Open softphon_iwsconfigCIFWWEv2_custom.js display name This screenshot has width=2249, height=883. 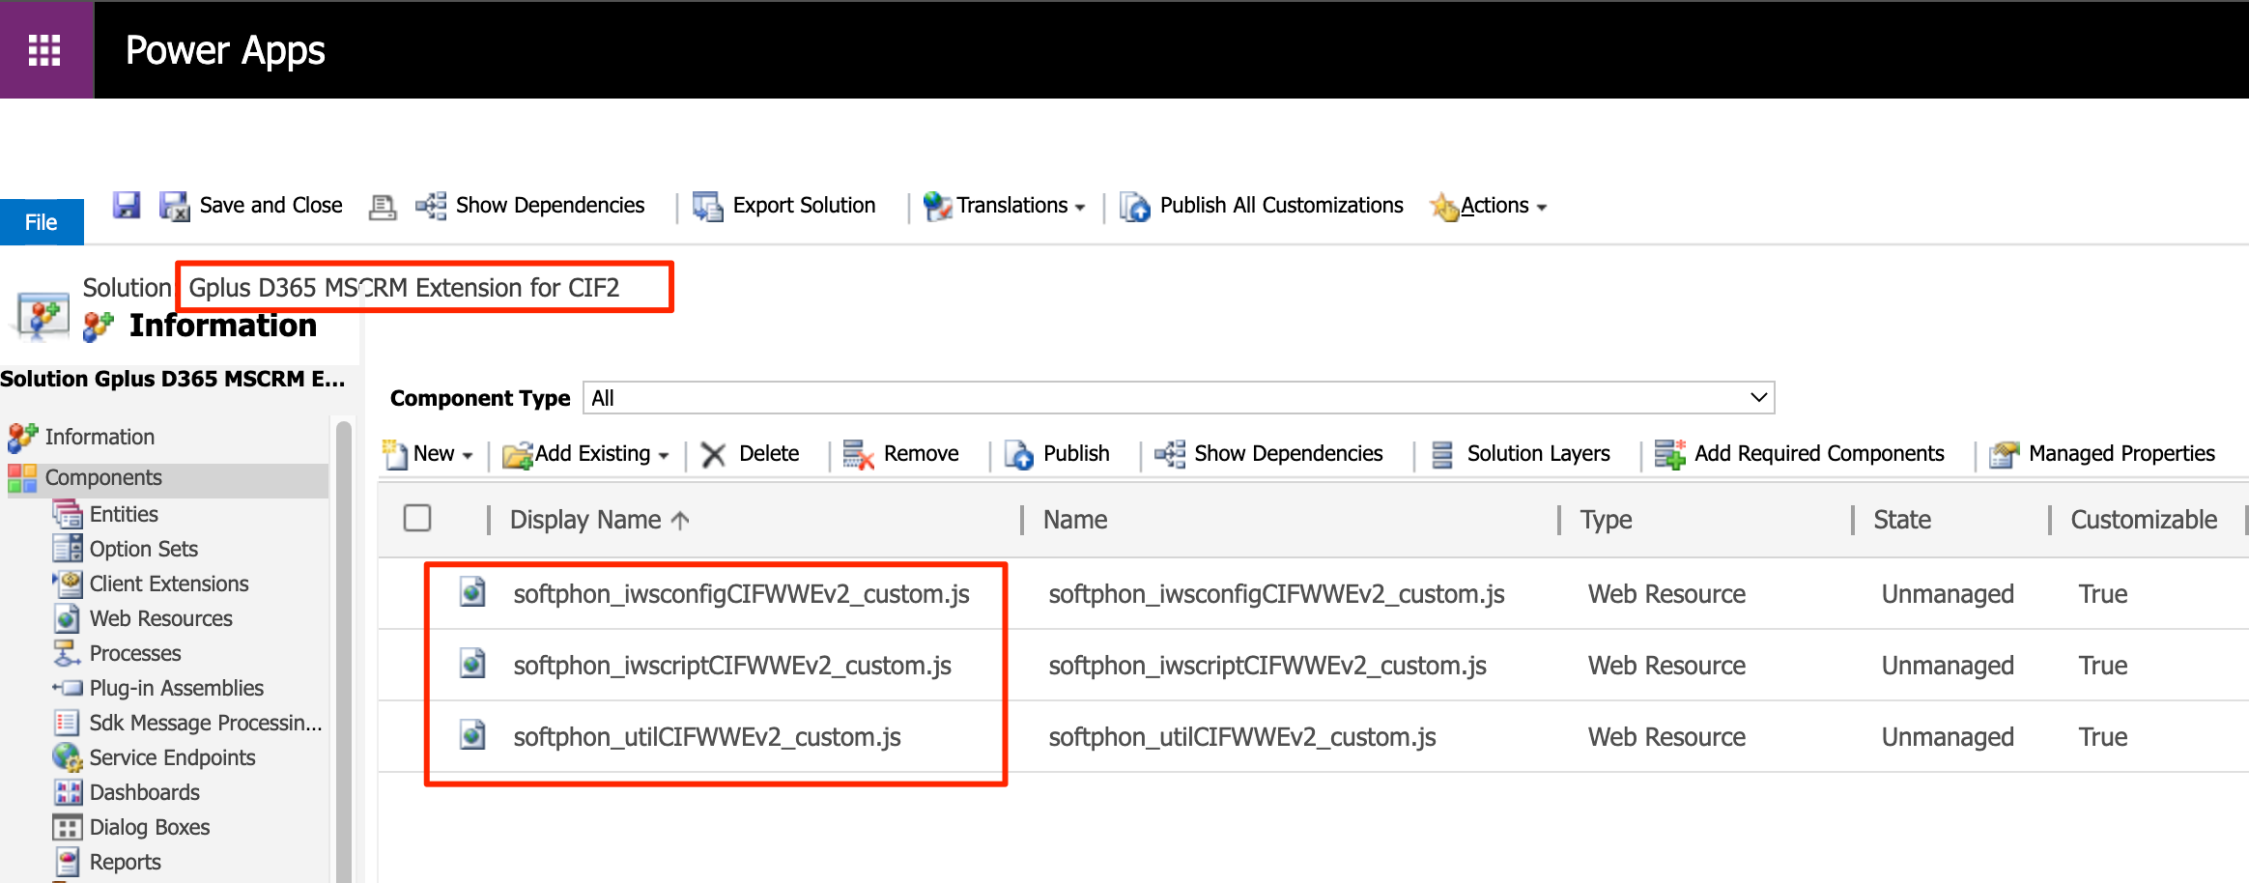[741, 593]
